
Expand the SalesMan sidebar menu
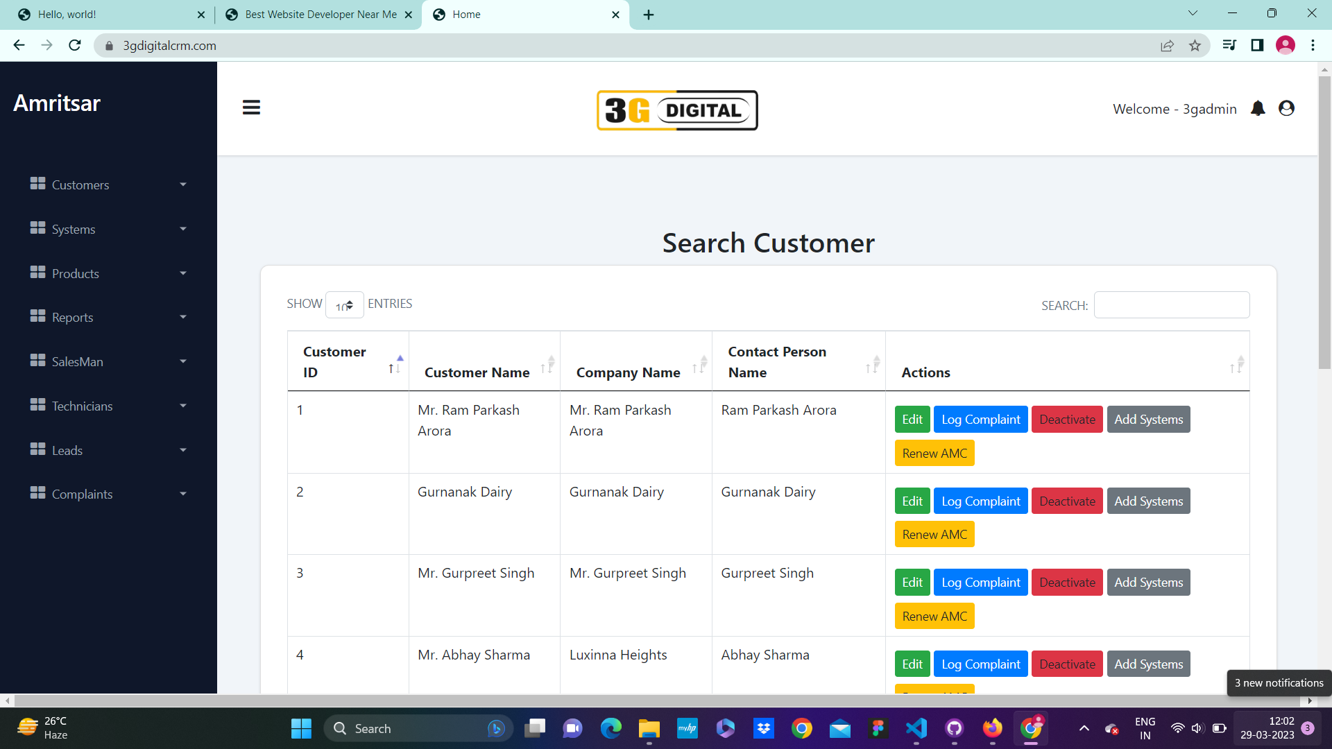[108, 362]
